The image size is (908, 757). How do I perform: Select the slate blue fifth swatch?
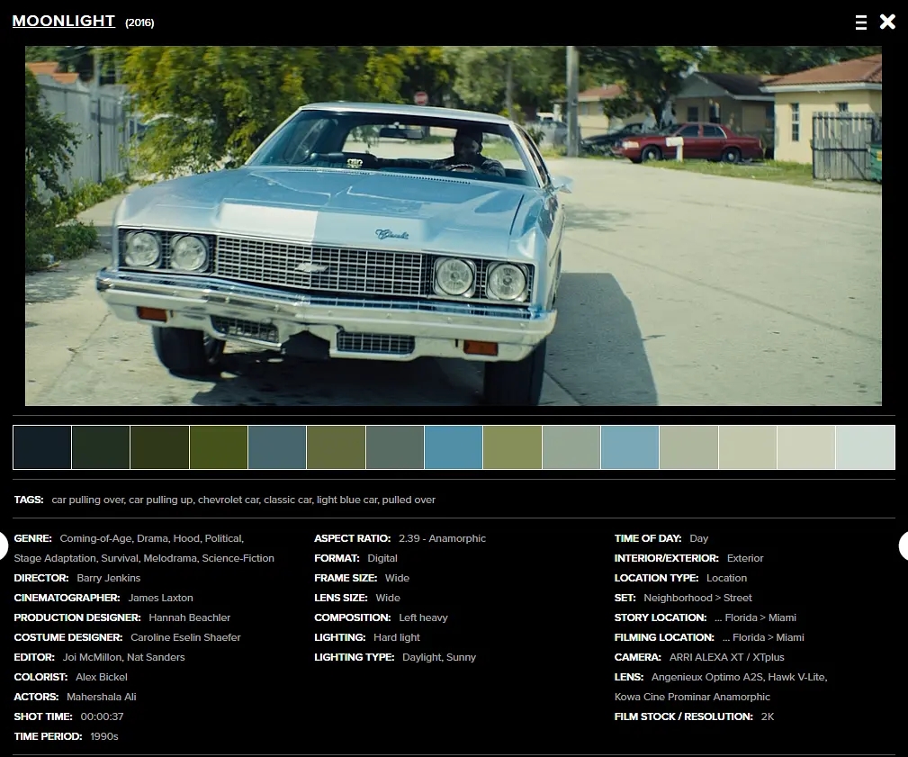277,447
